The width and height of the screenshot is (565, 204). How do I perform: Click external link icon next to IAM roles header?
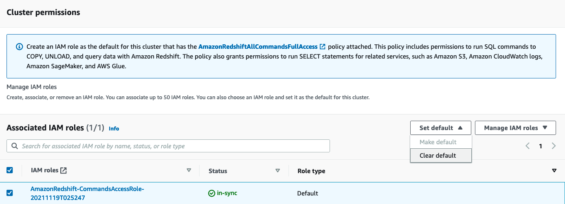pos(64,171)
